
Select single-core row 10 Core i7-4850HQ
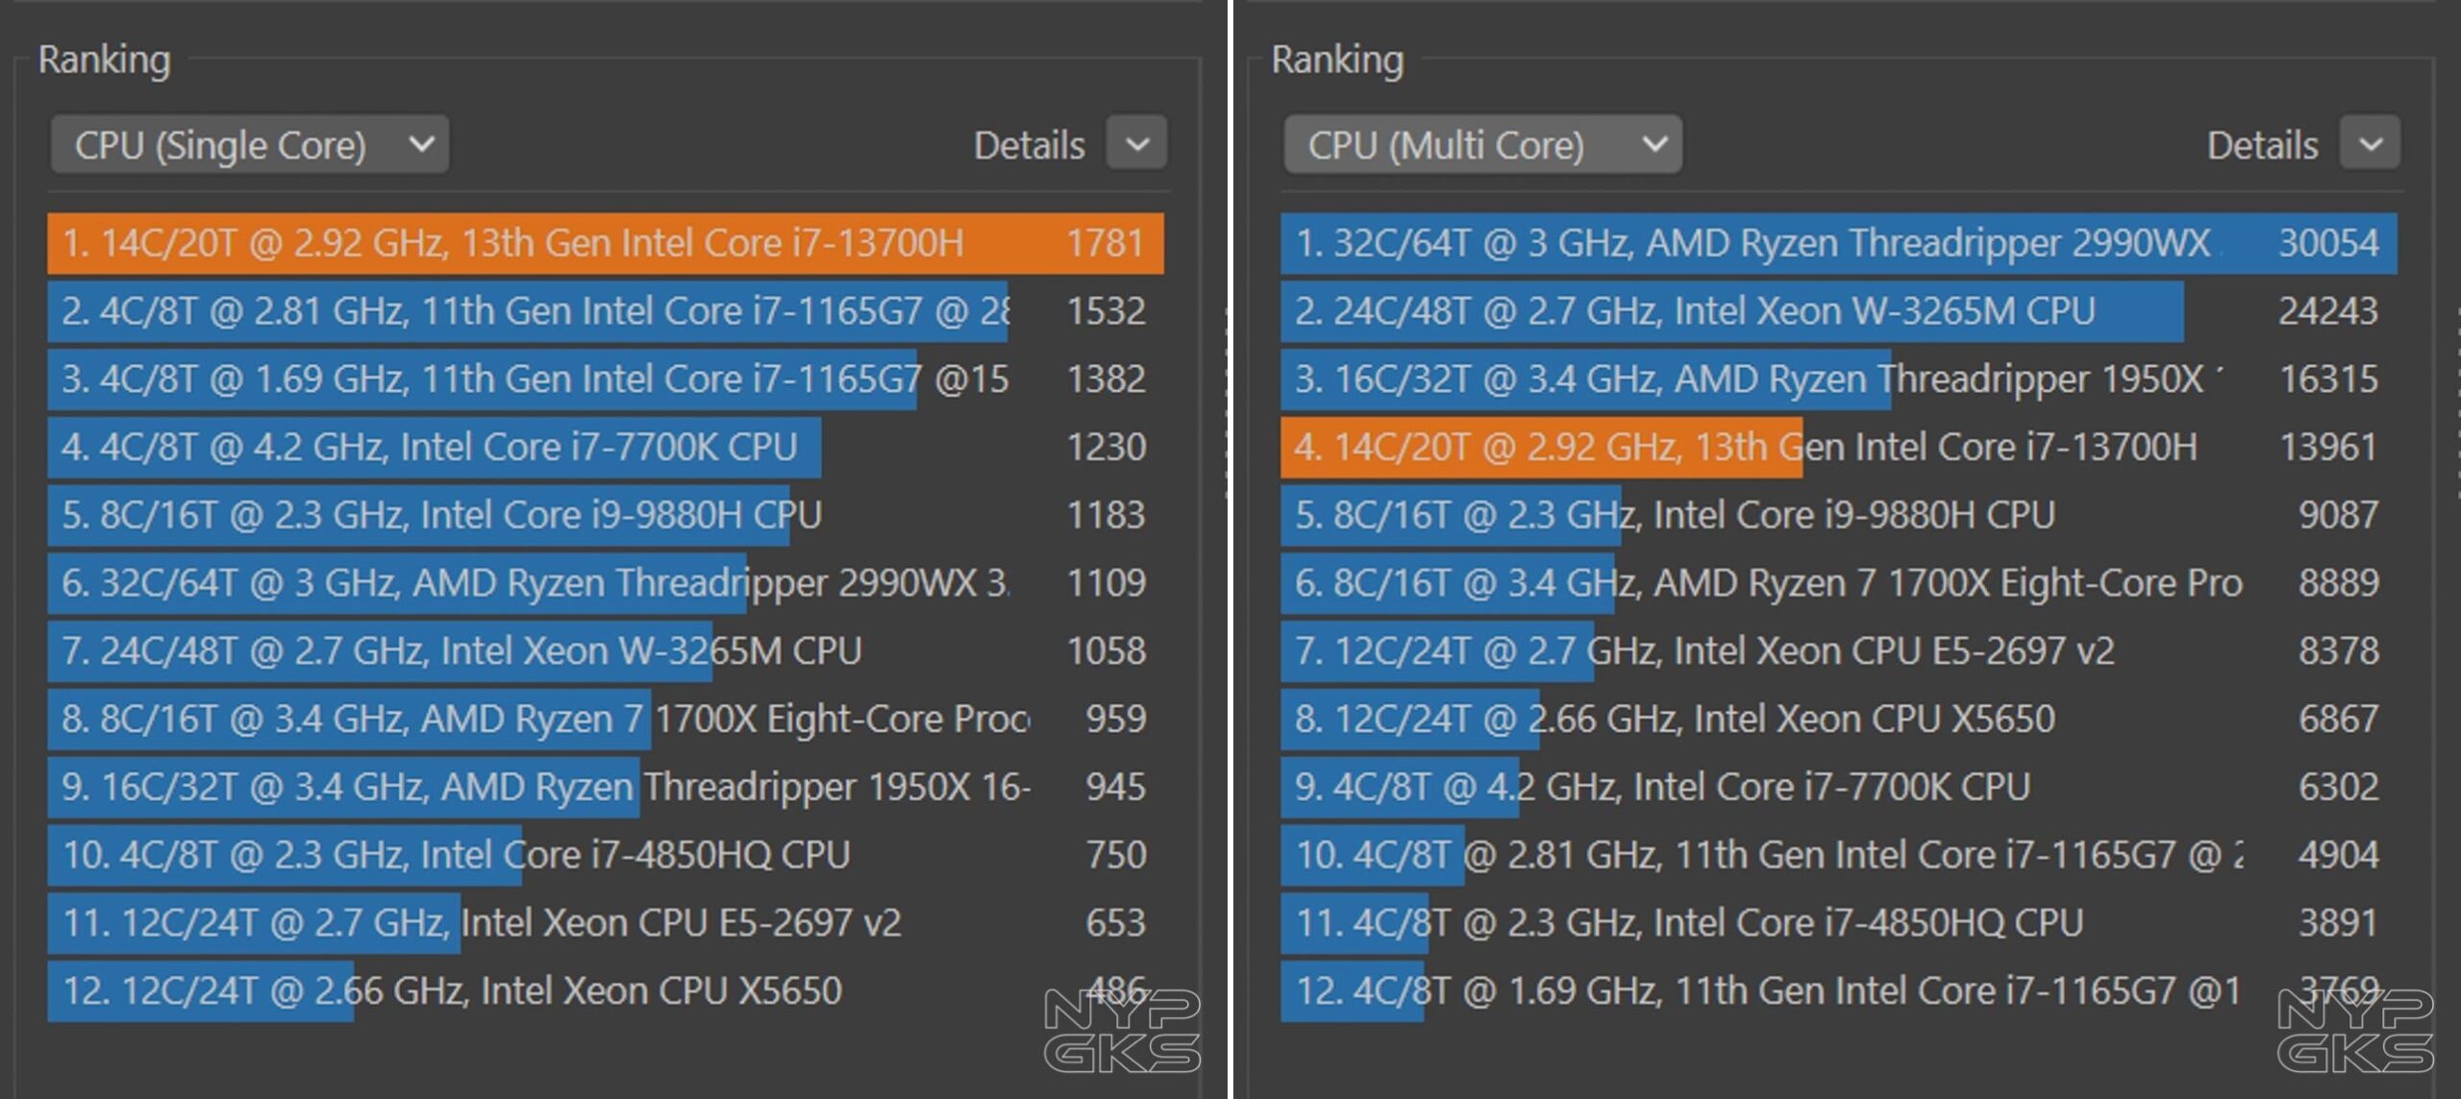606,855
